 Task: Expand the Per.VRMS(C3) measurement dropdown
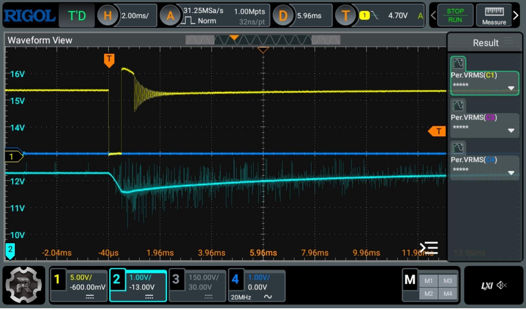click(x=511, y=130)
